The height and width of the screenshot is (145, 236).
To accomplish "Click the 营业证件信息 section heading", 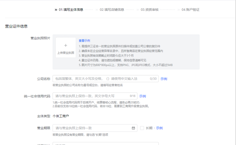I will click(16, 26).
